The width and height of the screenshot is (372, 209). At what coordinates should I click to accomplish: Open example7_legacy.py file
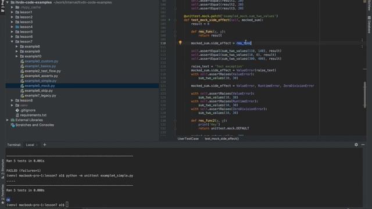click(40, 95)
